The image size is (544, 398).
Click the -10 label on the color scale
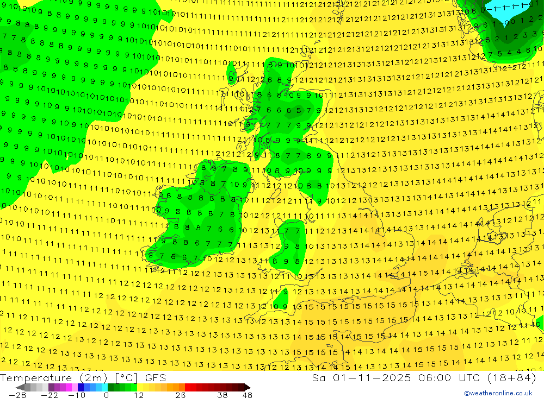click(77, 395)
